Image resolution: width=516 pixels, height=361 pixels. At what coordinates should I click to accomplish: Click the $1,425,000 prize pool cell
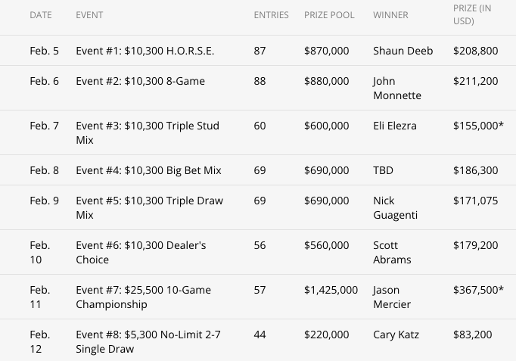coord(331,290)
